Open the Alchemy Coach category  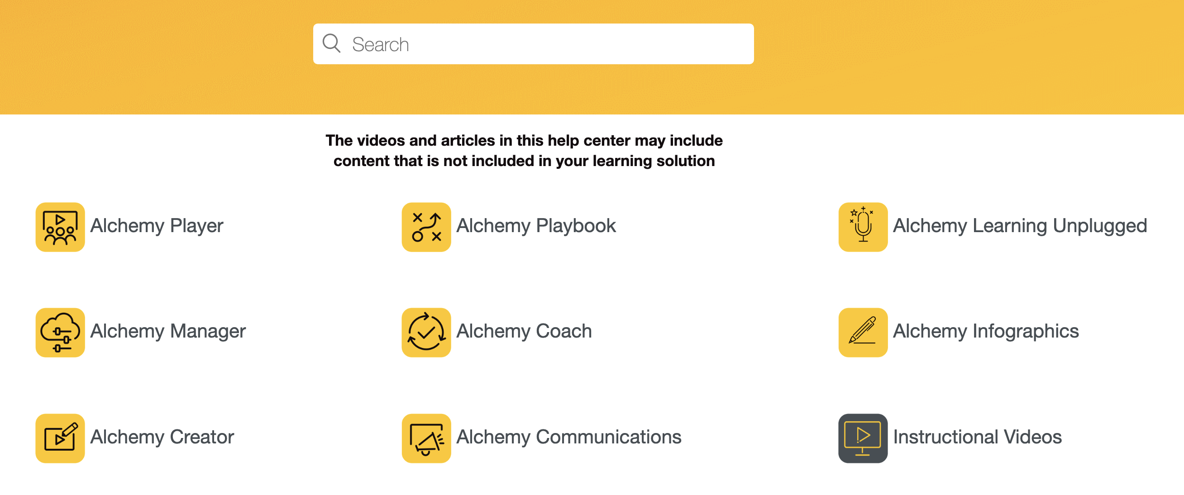[523, 331]
